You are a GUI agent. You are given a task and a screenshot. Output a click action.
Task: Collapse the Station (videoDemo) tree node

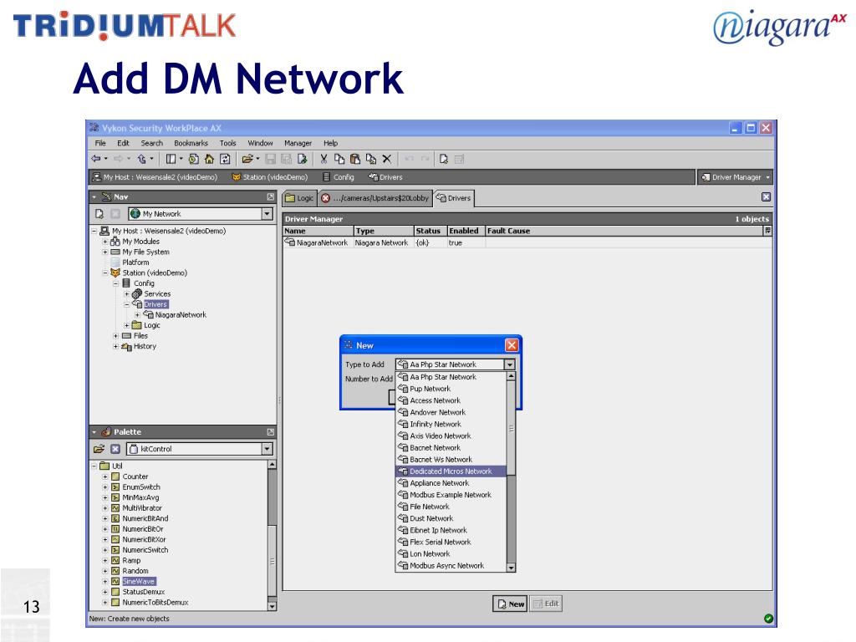point(105,273)
